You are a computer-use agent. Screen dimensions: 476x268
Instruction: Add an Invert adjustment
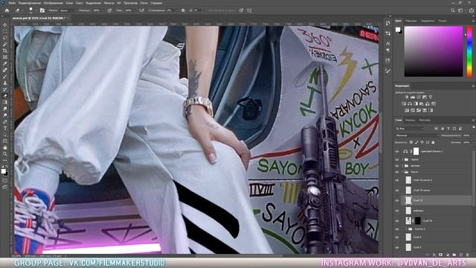click(407, 110)
